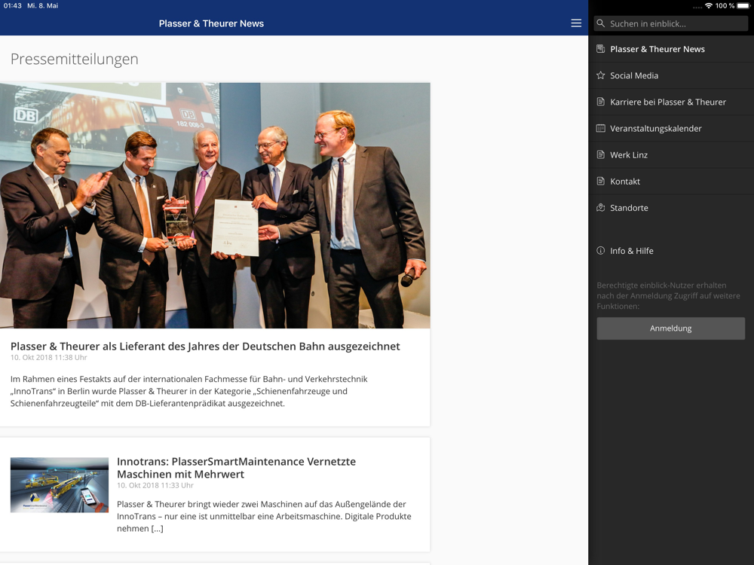
Task: Click the Wi-Fi status icon
Action: [708, 6]
